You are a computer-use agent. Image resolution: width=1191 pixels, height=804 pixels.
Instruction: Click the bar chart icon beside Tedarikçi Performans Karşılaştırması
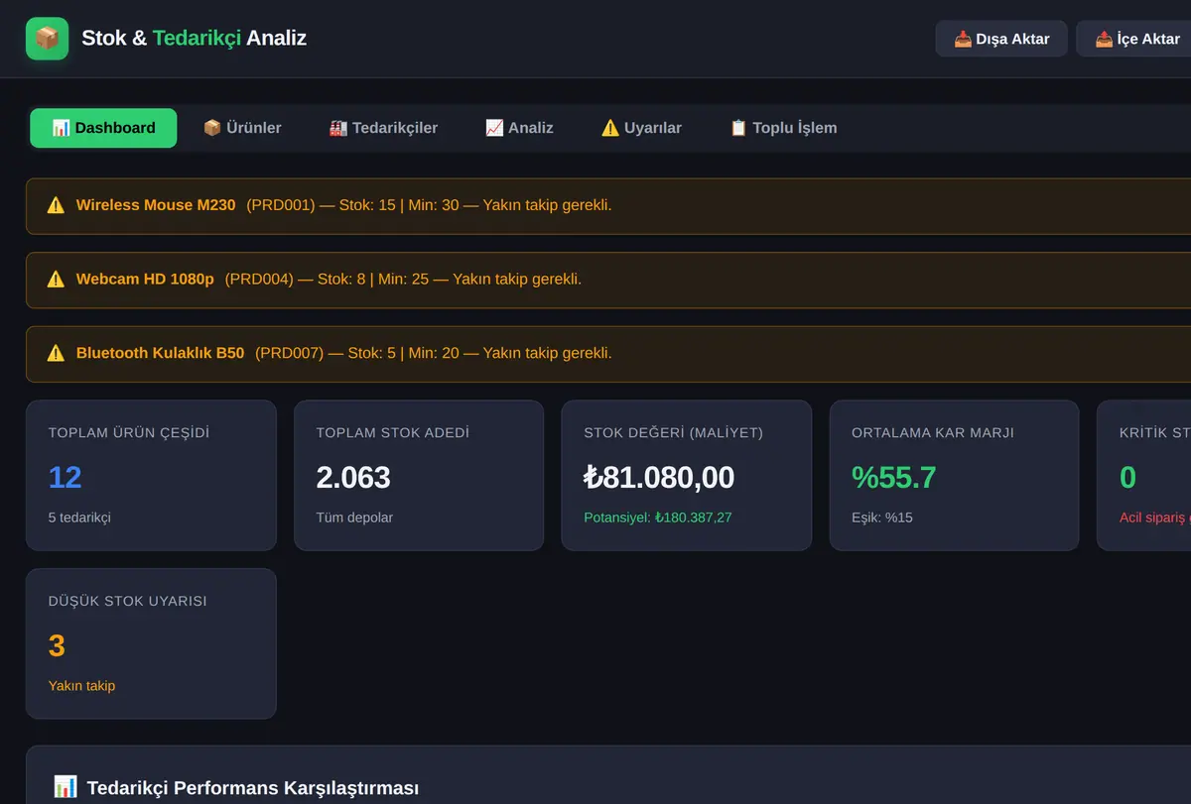65,788
